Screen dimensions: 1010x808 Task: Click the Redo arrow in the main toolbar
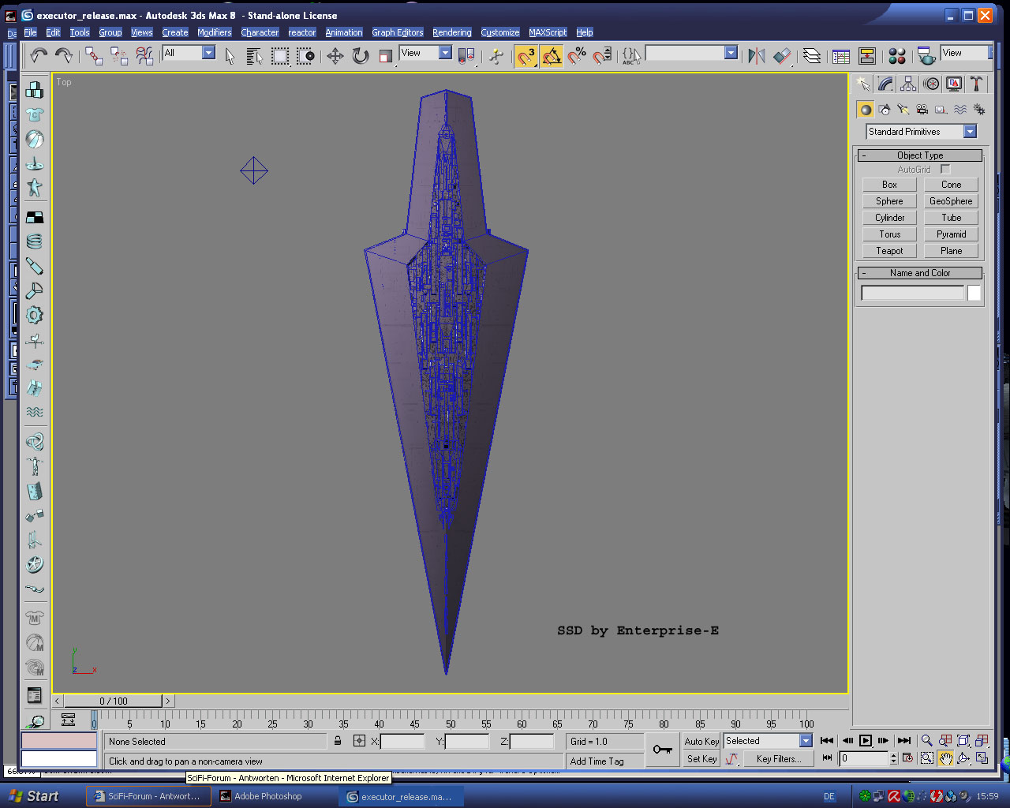click(64, 55)
